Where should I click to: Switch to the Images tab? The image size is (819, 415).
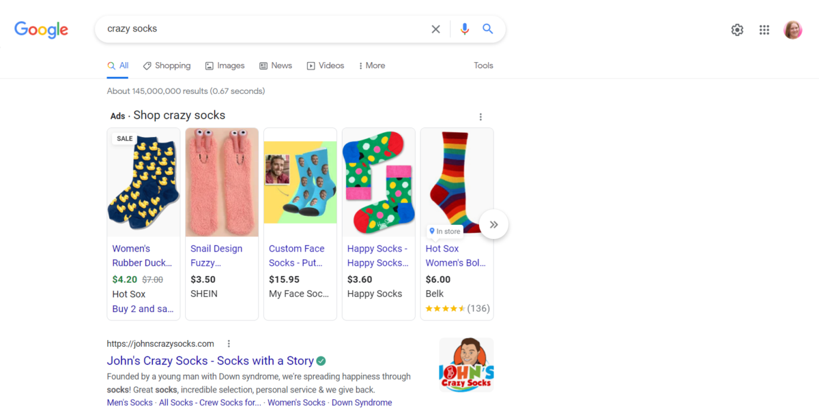click(x=225, y=65)
